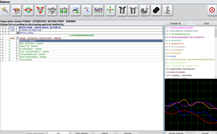
Task: Click the green four-arrow cross icon
Action: 110,10
